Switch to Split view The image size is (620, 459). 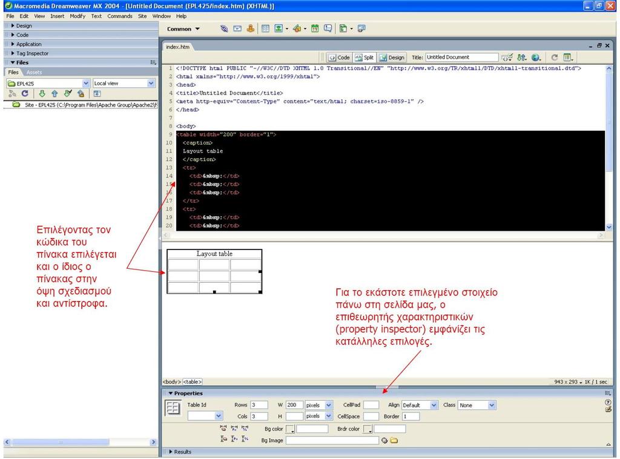point(364,58)
